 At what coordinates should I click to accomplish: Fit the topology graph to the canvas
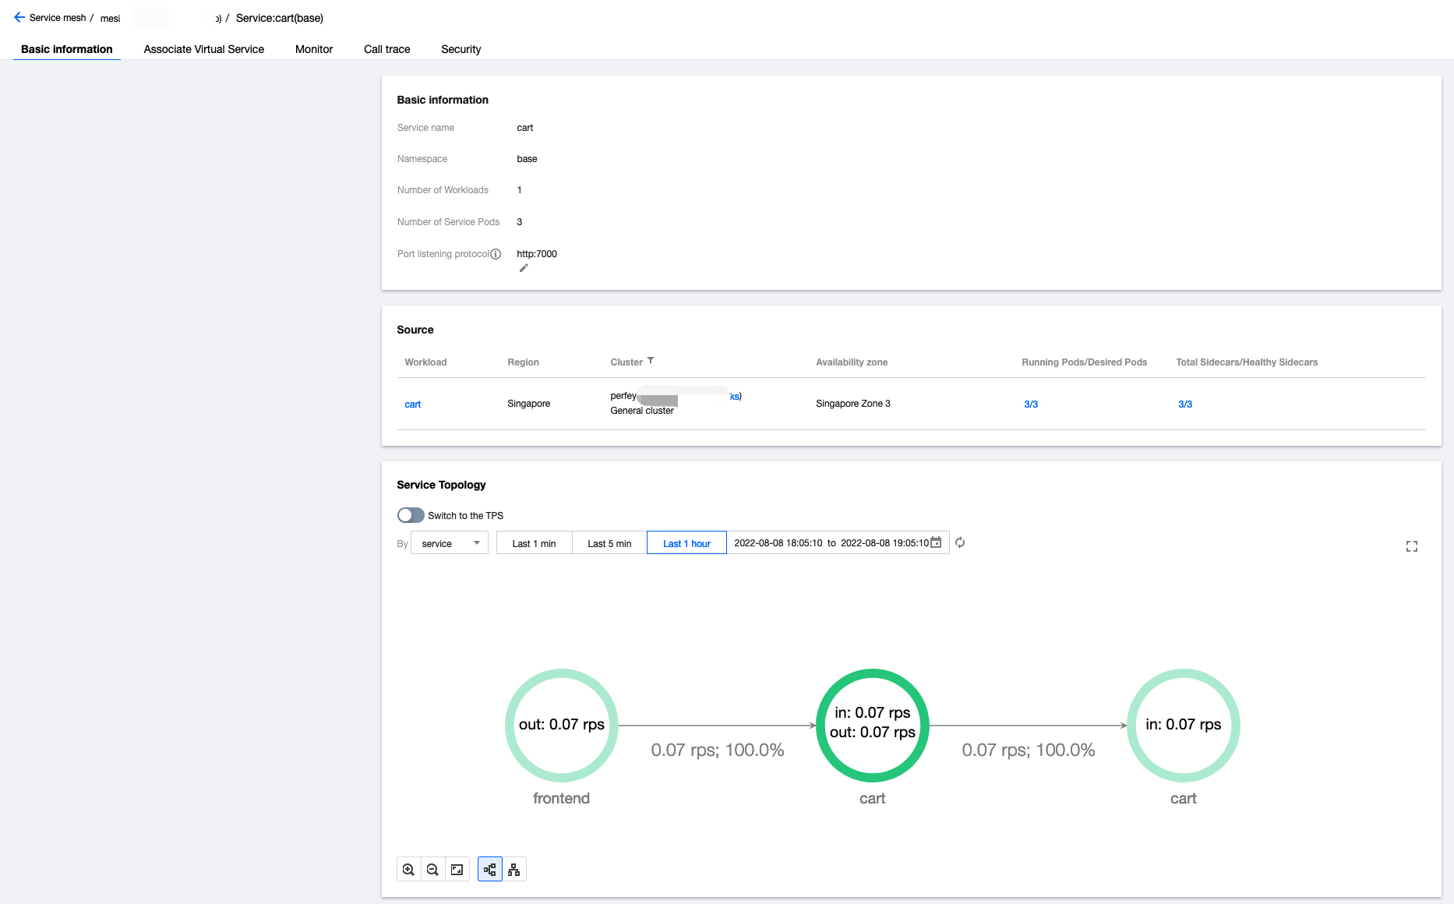(x=457, y=870)
